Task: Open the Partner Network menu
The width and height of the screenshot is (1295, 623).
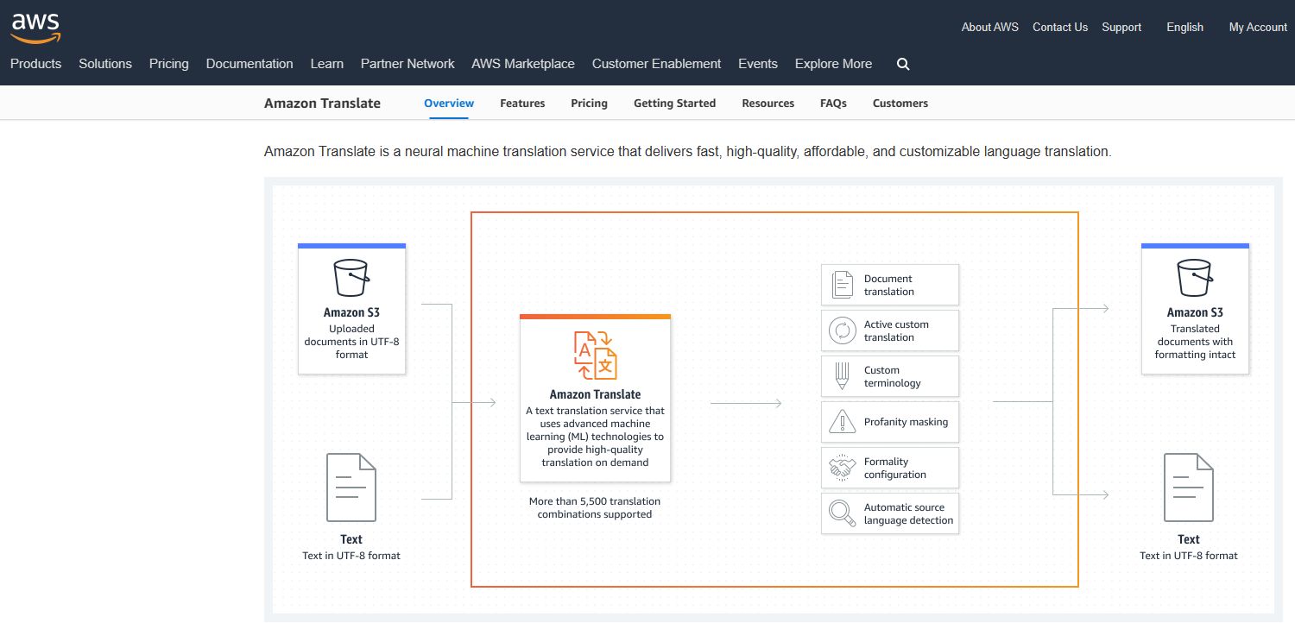Action: coord(407,64)
